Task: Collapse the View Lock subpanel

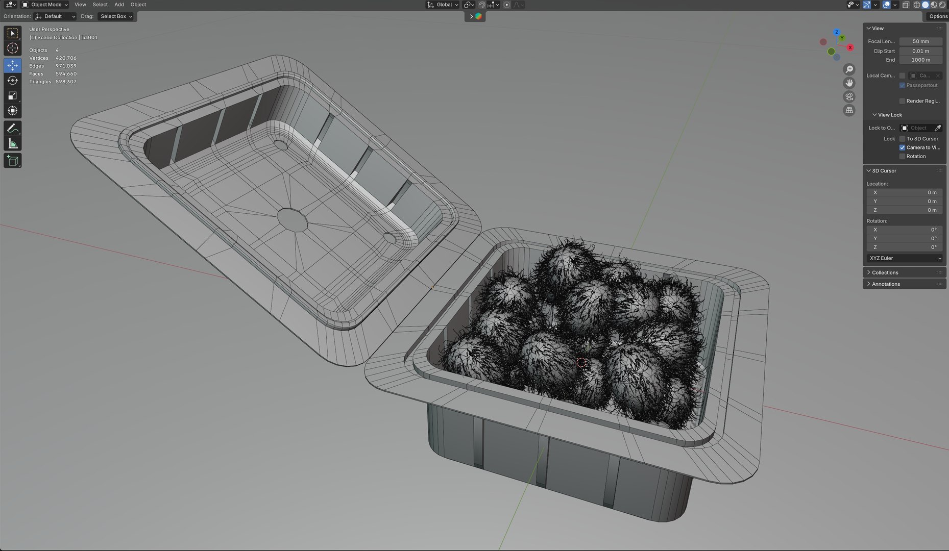Action: pos(887,115)
